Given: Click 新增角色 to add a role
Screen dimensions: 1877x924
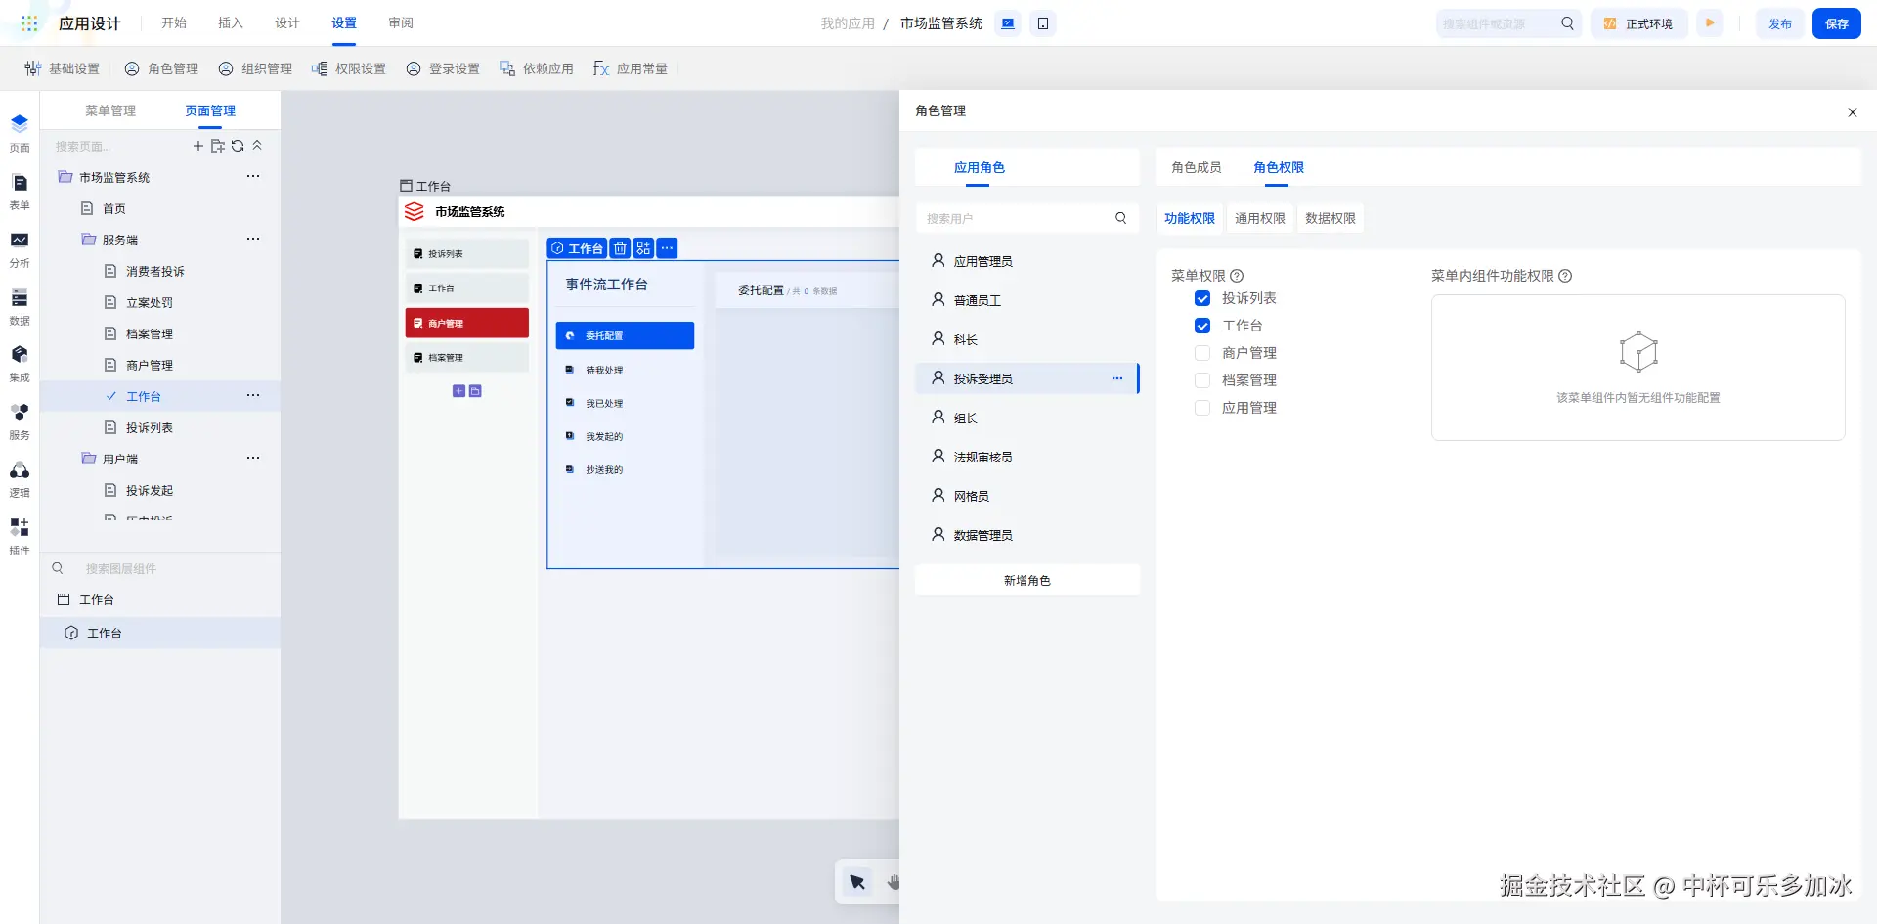Looking at the screenshot, I should [1027, 580].
